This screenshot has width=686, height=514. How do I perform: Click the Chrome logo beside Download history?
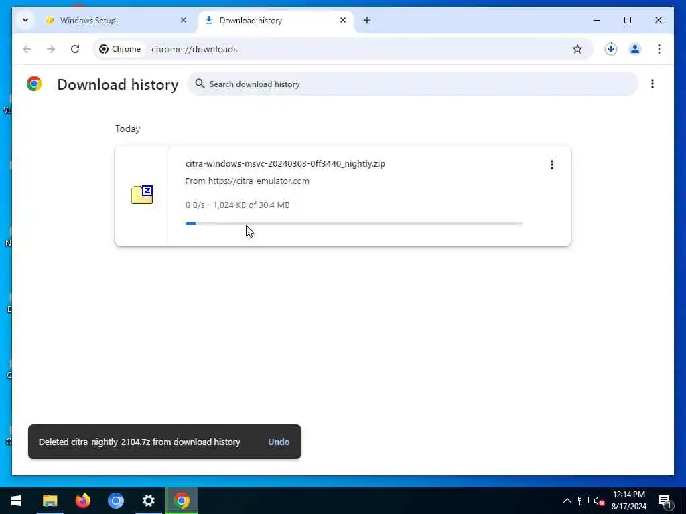34,84
